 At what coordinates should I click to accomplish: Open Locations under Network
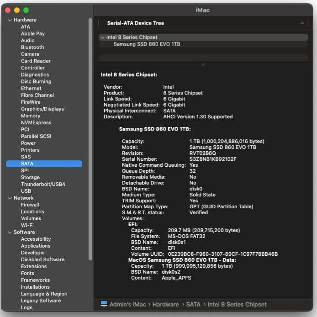click(32, 211)
